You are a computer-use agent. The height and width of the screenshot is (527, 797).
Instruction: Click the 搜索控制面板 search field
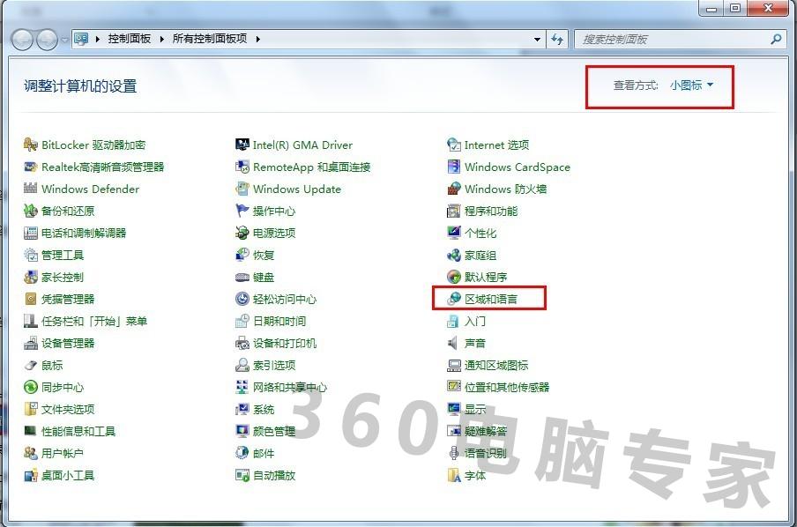pyautogui.click(x=679, y=39)
